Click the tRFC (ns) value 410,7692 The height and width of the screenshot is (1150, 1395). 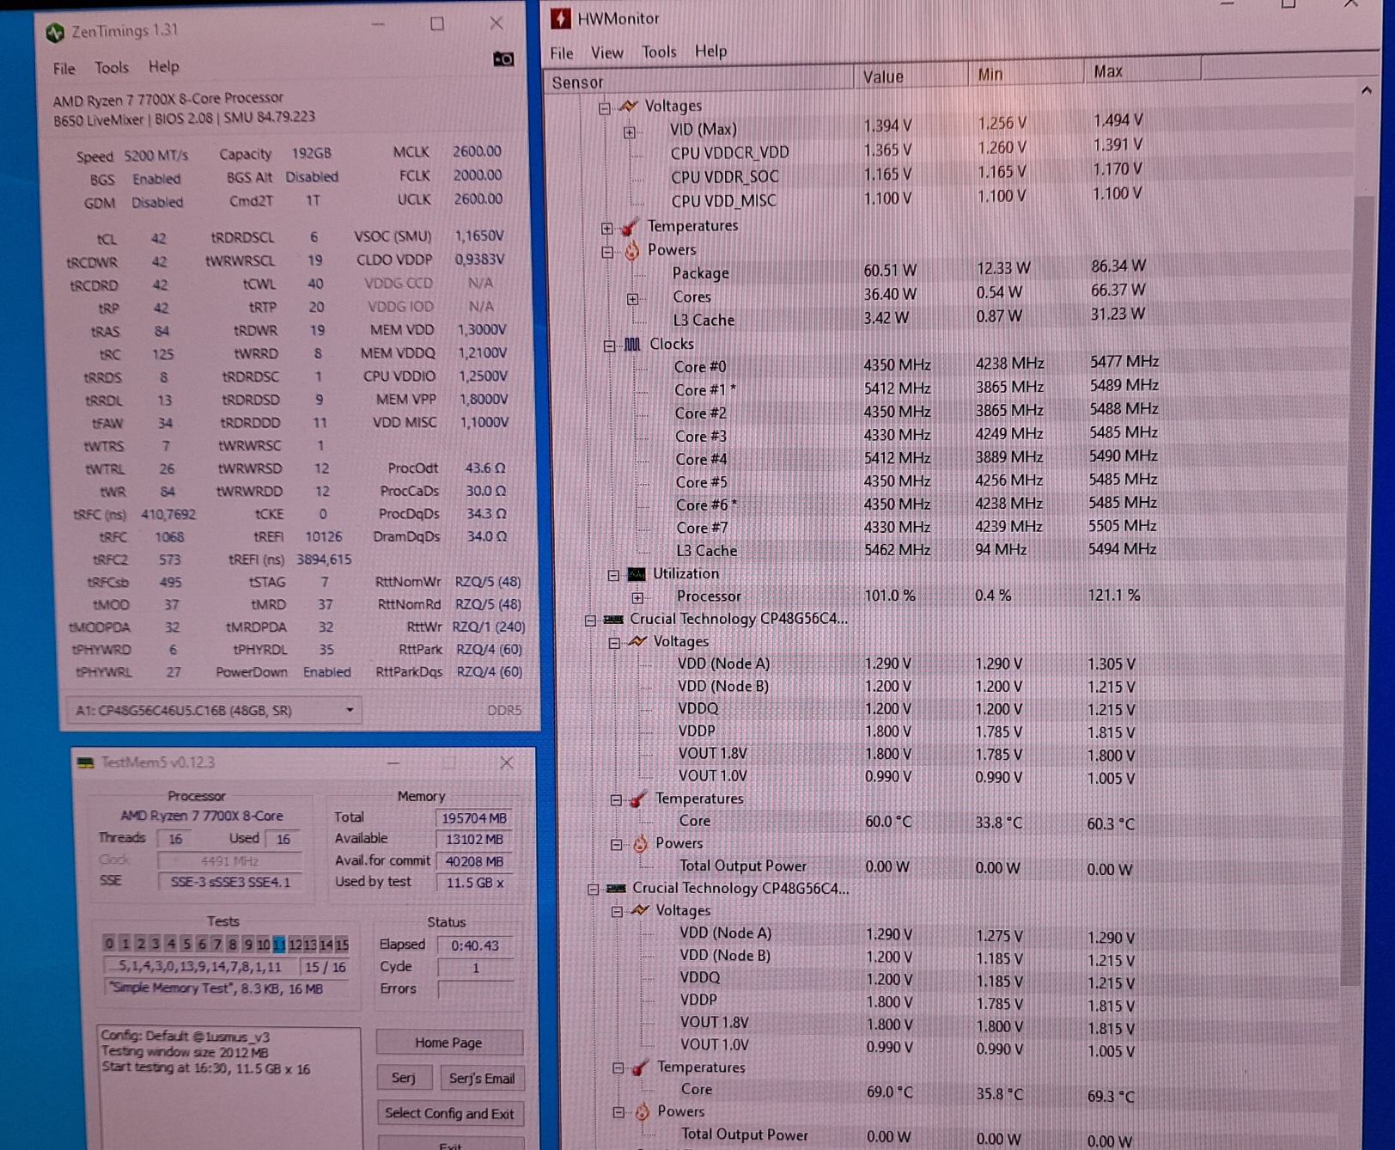(168, 515)
